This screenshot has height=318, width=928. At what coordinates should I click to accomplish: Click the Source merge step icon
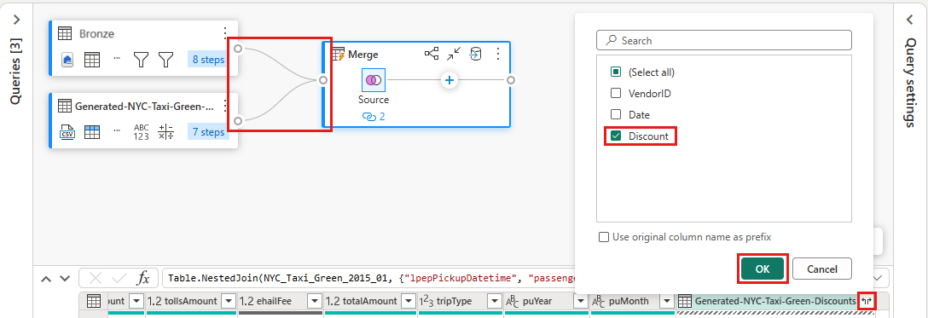(x=374, y=80)
